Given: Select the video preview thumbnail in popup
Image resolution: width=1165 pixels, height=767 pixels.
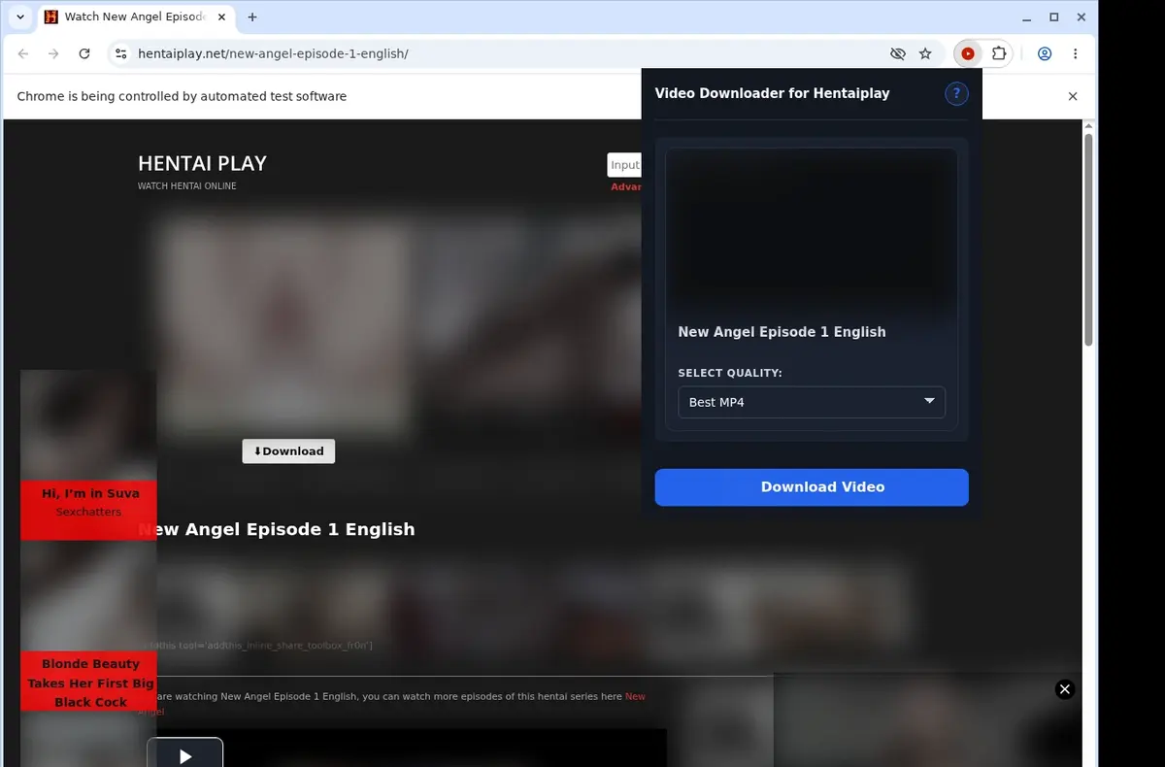Looking at the screenshot, I should 812,230.
